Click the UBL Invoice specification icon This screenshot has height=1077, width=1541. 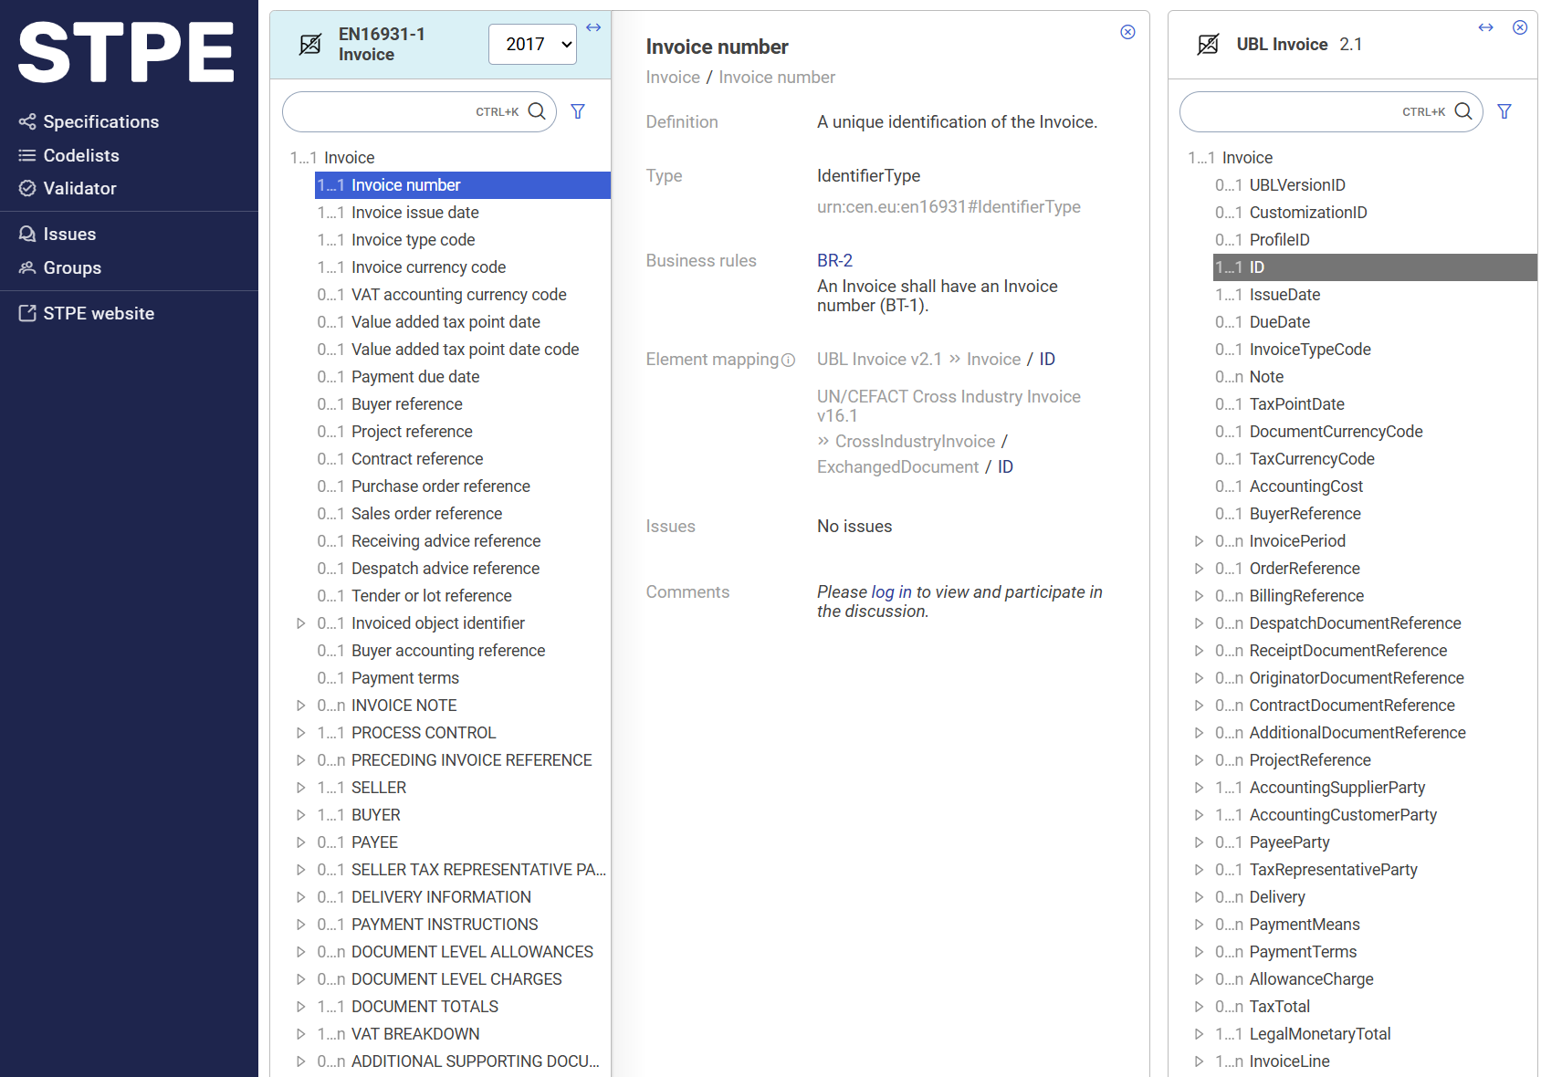[1208, 44]
